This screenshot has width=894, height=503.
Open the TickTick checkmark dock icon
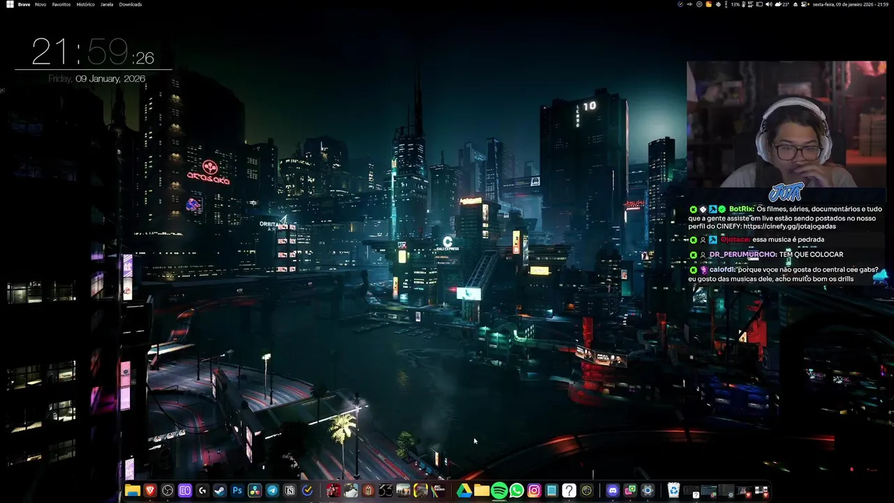[307, 490]
